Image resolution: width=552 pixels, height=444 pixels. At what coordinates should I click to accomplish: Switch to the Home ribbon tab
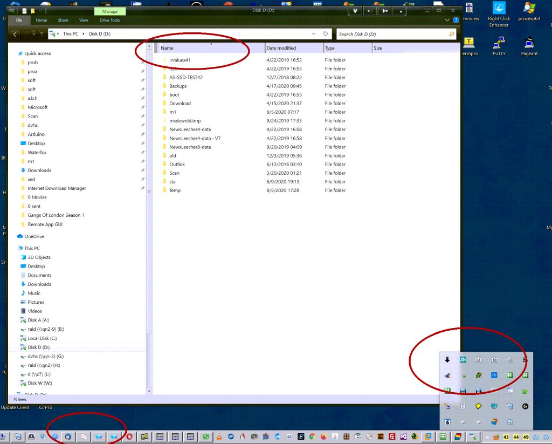(x=42, y=20)
